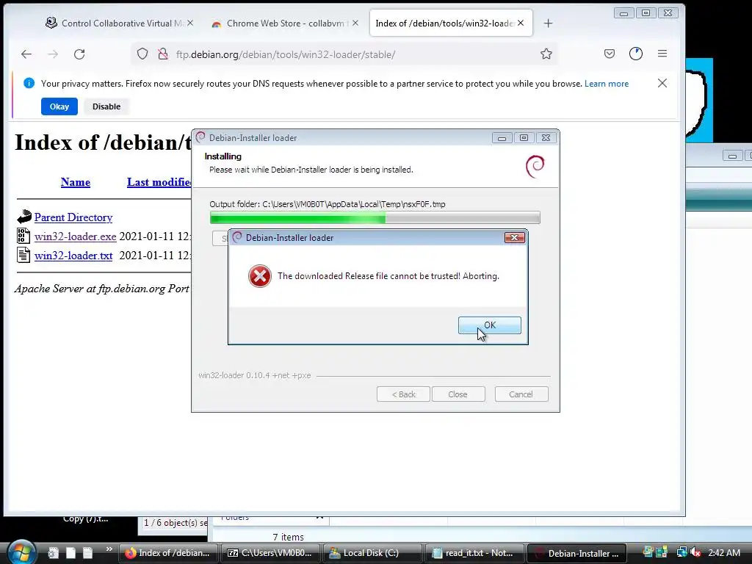The width and height of the screenshot is (752, 564).
Task: Dismiss the DNS privacy notification bar
Action: (x=662, y=84)
